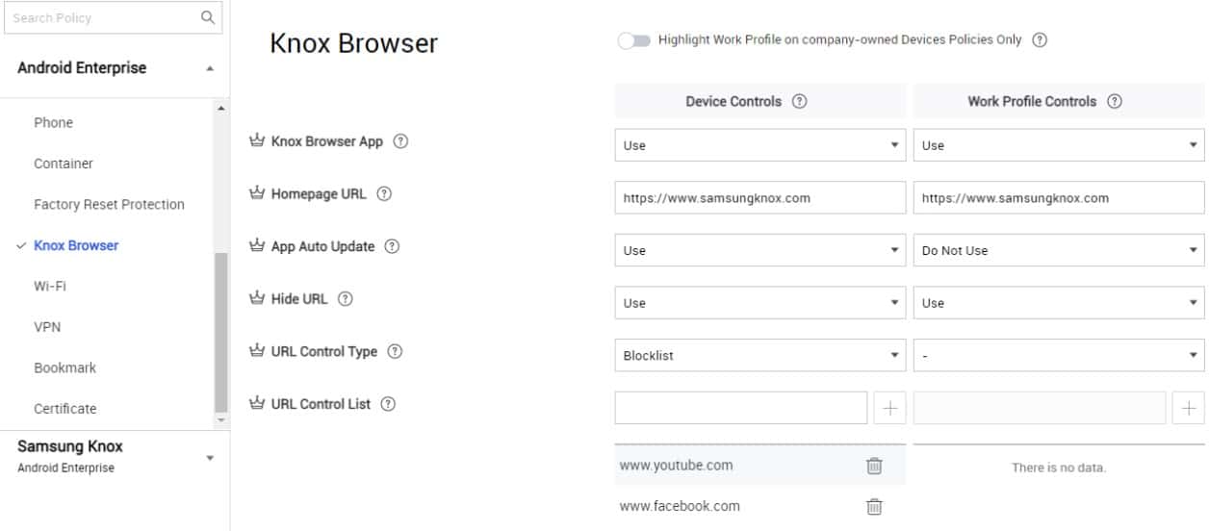1209x531 pixels.
Task: Open Device Controls App Auto Update dropdown
Action: pyautogui.click(x=760, y=250)
